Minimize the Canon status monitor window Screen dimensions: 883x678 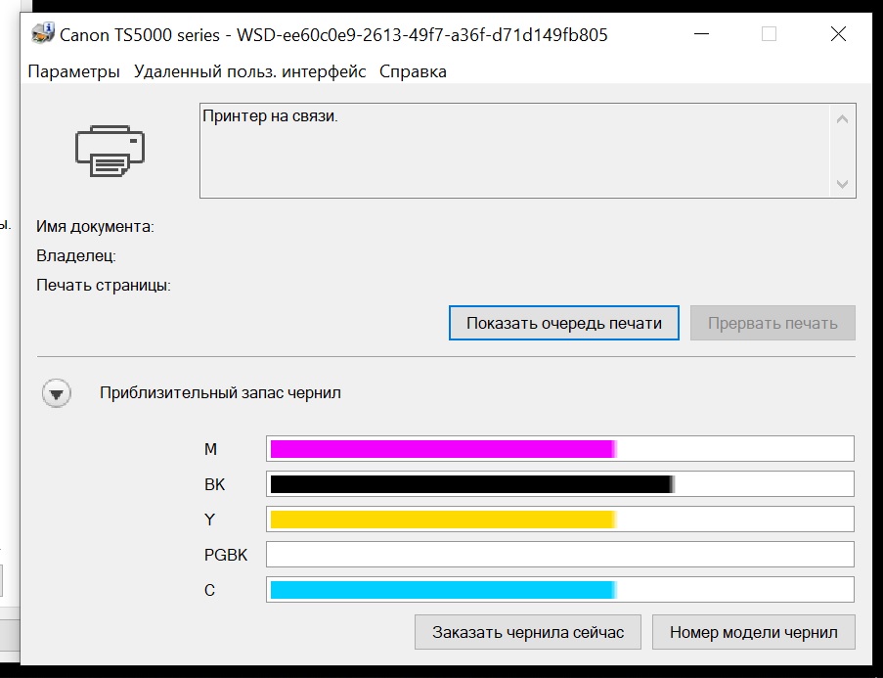coord(701,34)
